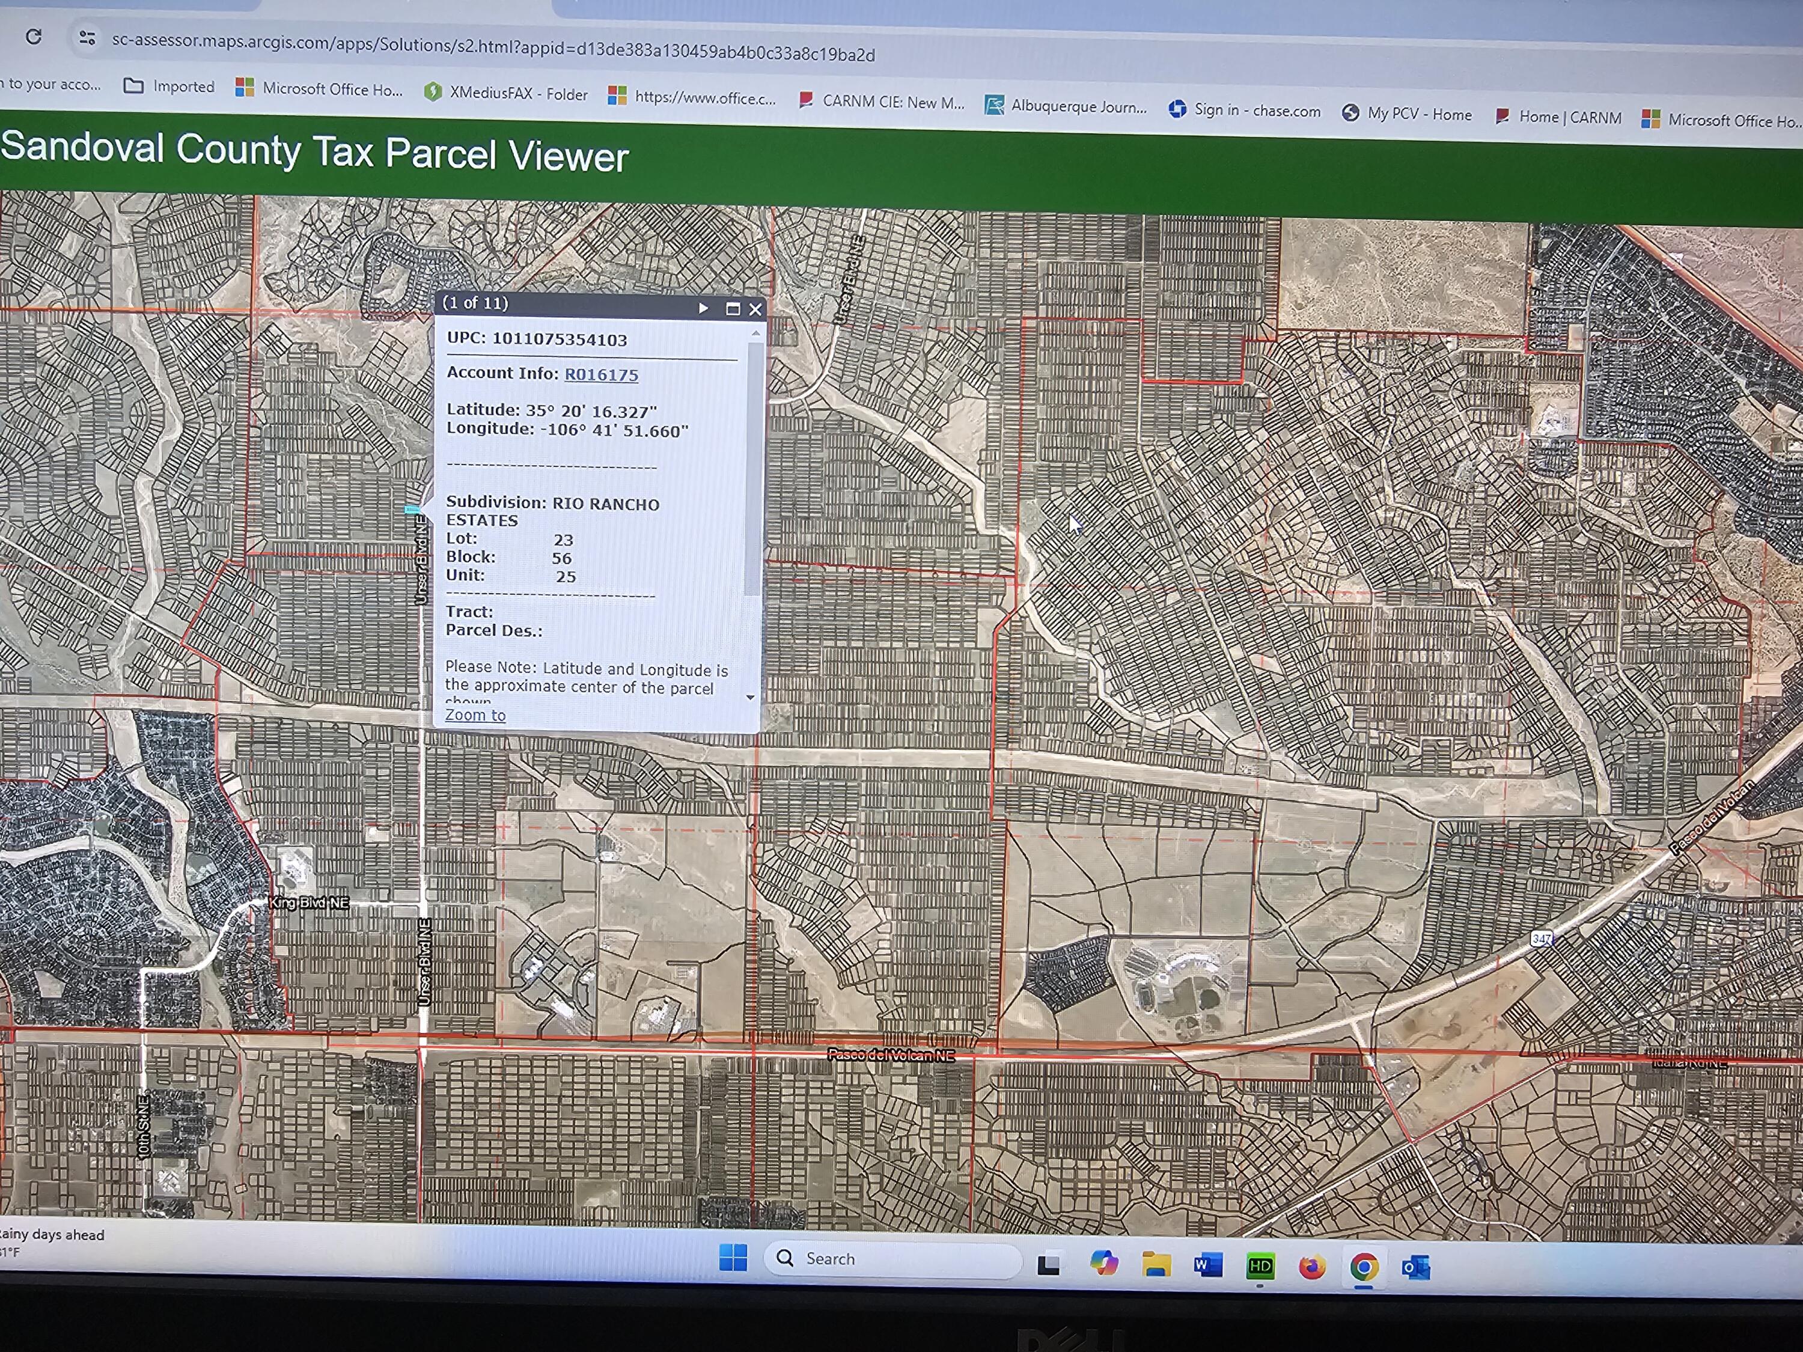Viewport: 1803px width, 1352px height.
Task: Close the parcel info popup
Action: (x=755, y=309)
